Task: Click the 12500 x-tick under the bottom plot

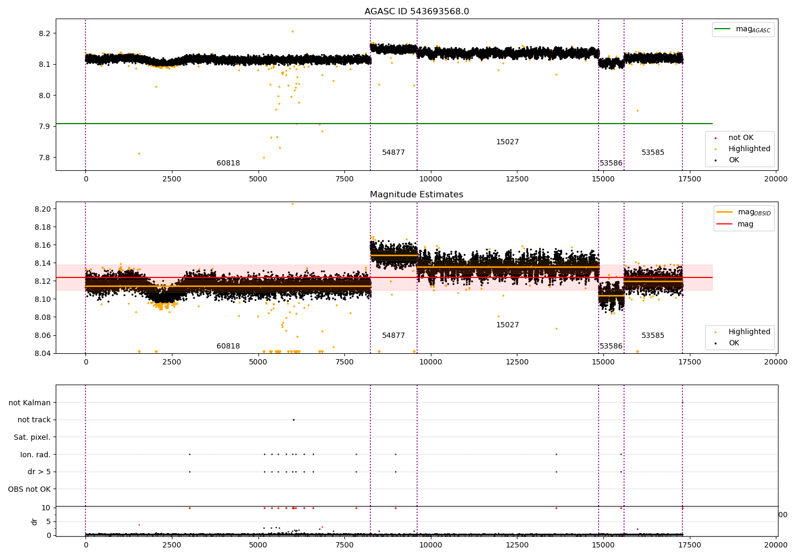Action: (517, 546)
